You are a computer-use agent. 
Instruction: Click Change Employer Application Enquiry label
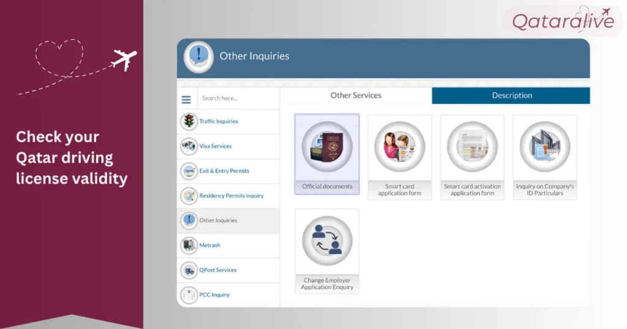tap(327, 284)
